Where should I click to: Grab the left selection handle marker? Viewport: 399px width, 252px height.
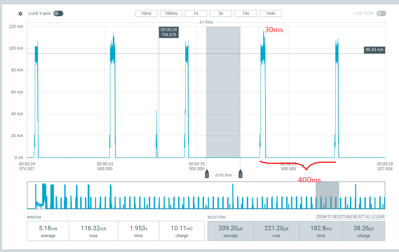point(207,174)
